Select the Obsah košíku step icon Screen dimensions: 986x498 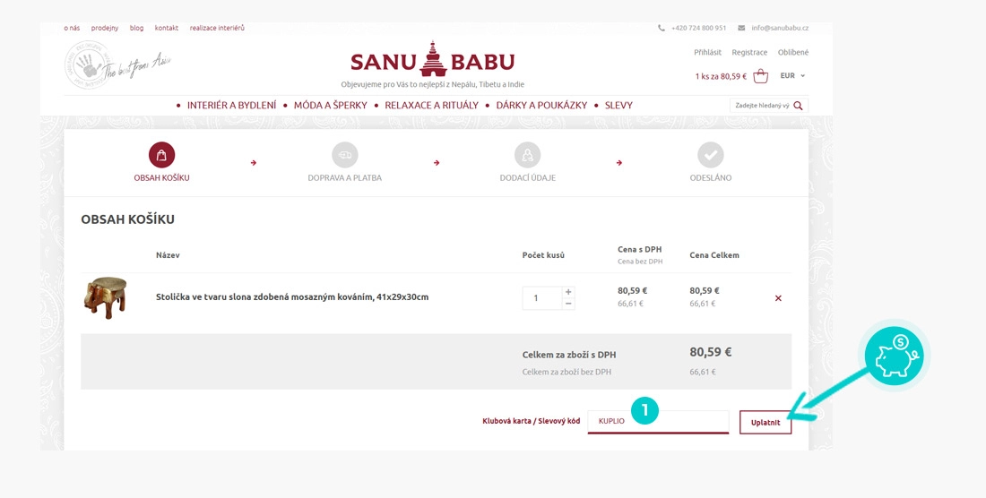click(161, 155)
